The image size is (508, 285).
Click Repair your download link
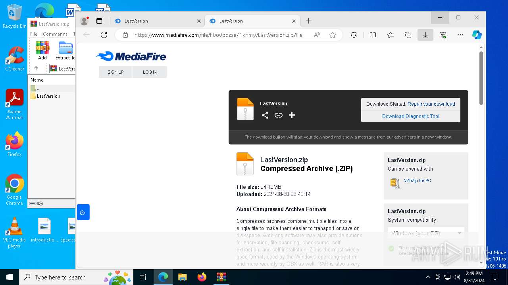[x=431, y=104]
